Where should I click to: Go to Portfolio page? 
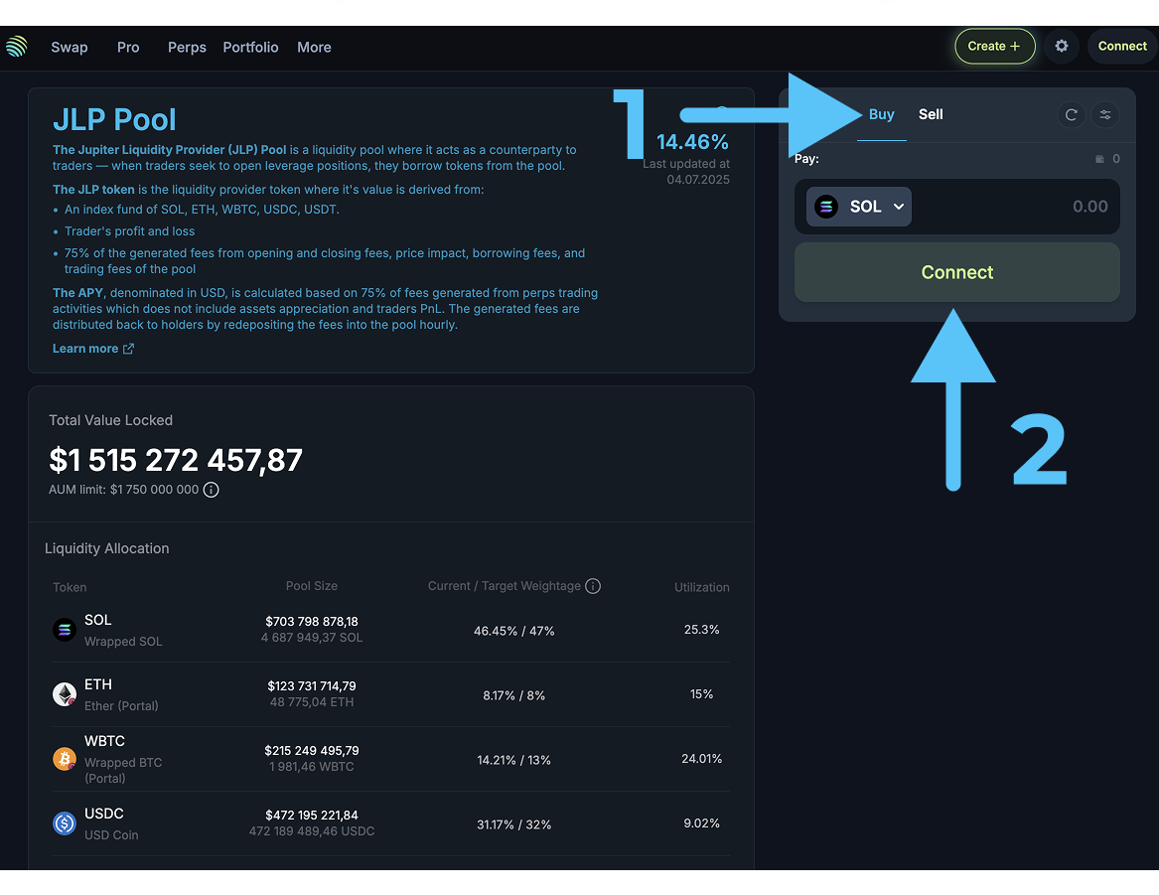click(250, 47)
